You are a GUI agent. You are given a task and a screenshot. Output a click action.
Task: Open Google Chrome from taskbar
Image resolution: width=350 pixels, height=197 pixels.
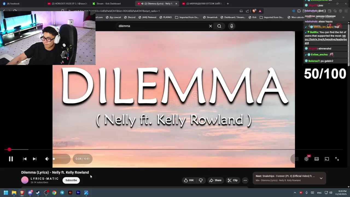(x=54, y=193)
